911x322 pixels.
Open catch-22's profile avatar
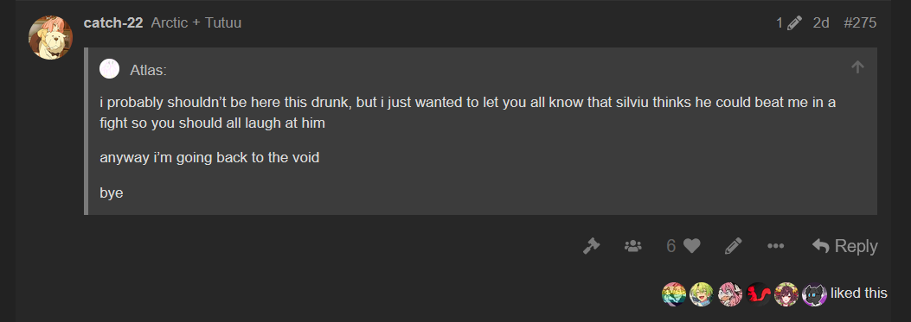(50, 37)
